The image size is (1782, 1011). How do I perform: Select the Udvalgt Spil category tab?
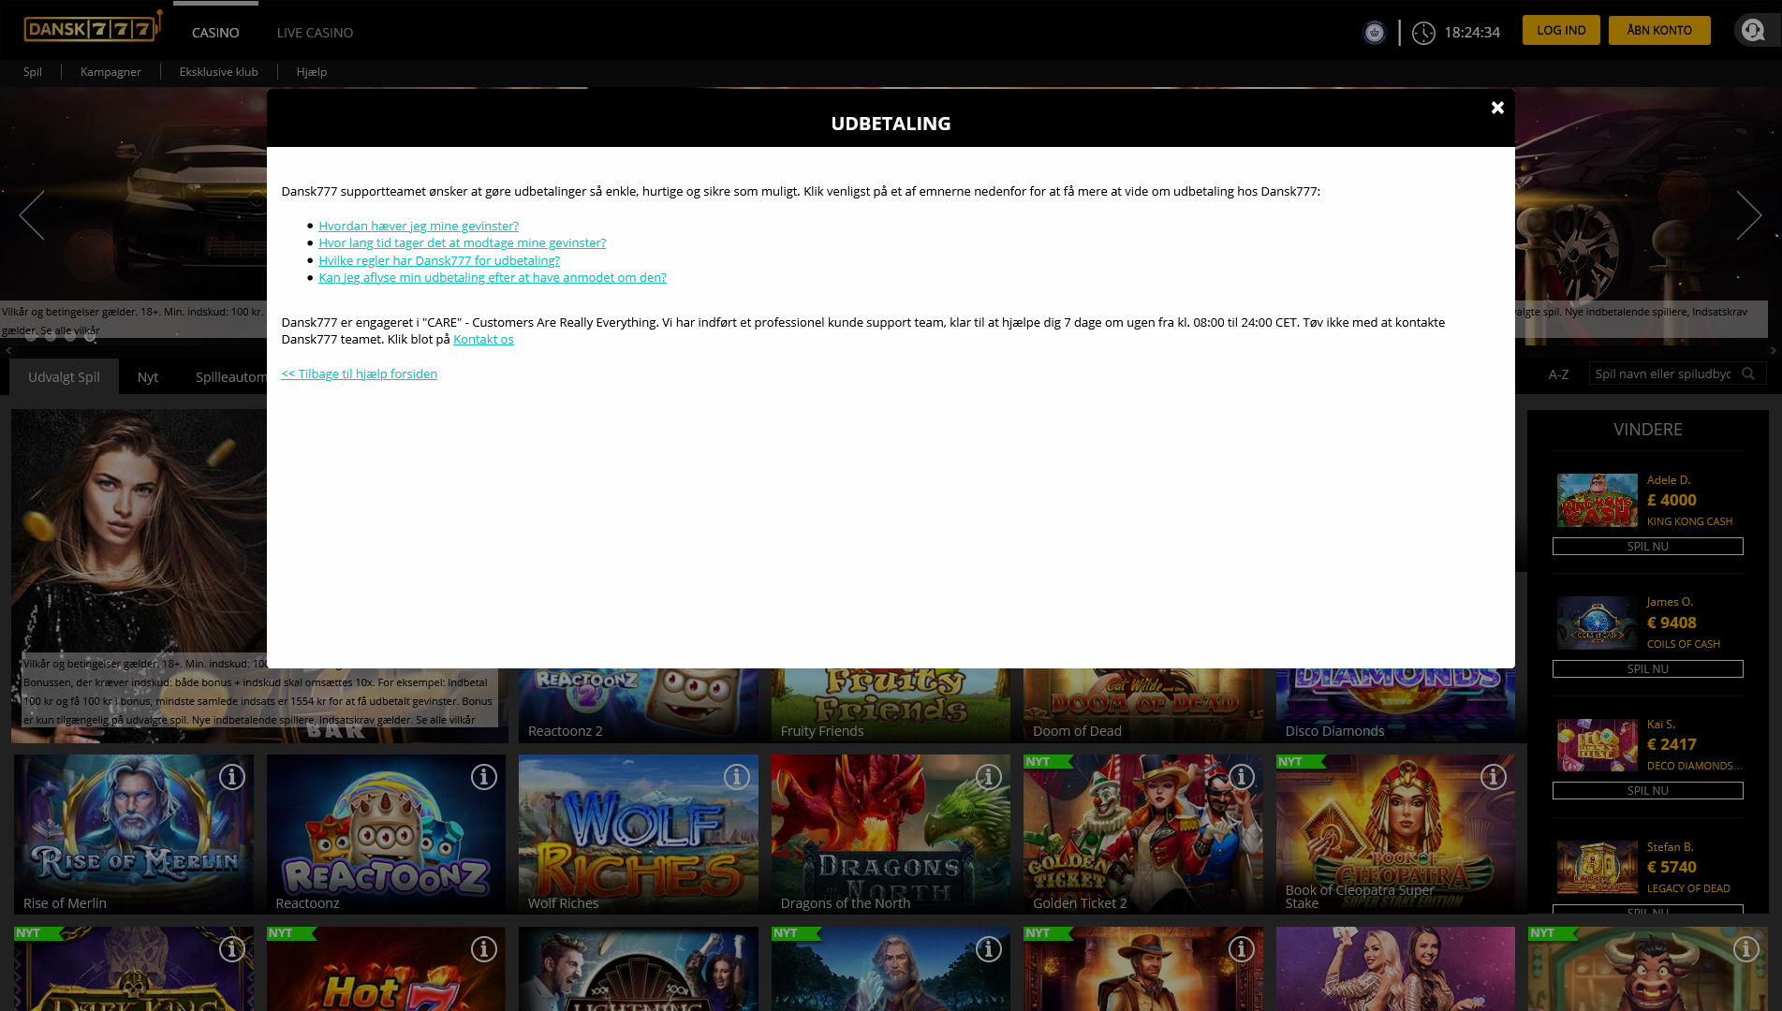point(64,376)
